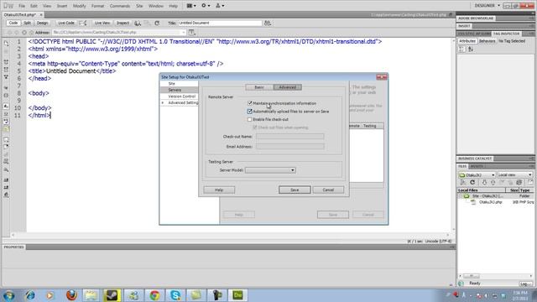Click Help in the server settings dialog
This screenshot has width=537, height=302.
(219, 190)
